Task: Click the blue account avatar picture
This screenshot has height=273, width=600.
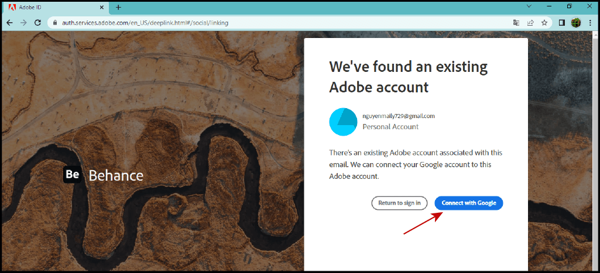Action: 343,121
